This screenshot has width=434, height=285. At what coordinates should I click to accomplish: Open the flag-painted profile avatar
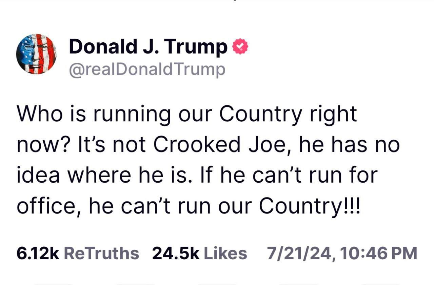(x=36, y=54)
